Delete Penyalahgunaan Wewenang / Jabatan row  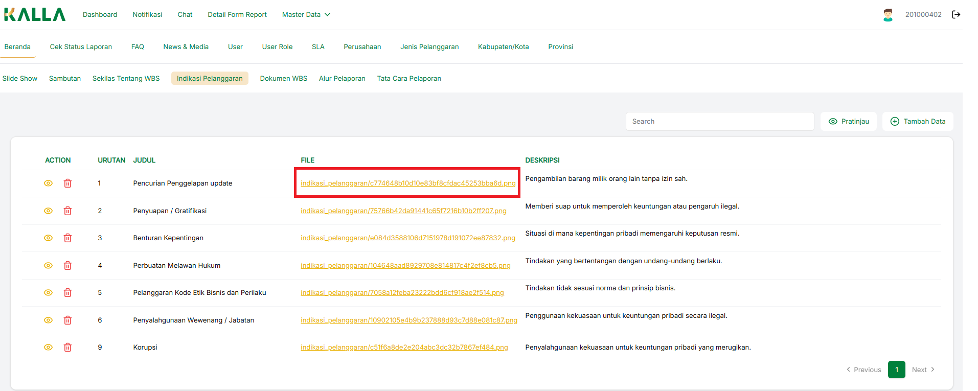coord(67,320)
